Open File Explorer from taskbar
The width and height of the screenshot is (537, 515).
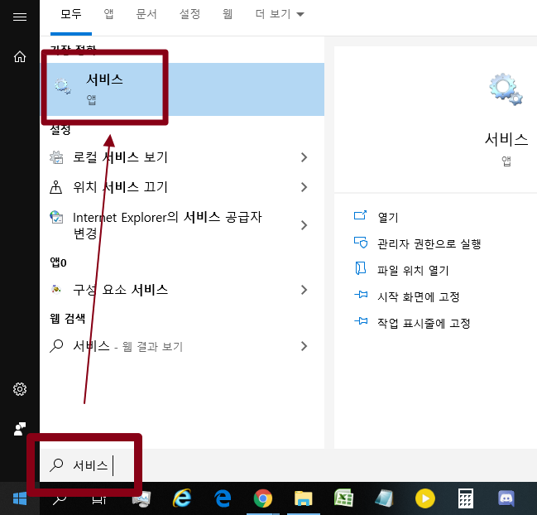(304, 498)
